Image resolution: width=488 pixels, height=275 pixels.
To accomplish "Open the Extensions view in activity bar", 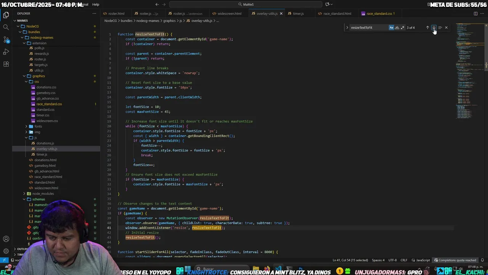I will [x=6, y=64].
